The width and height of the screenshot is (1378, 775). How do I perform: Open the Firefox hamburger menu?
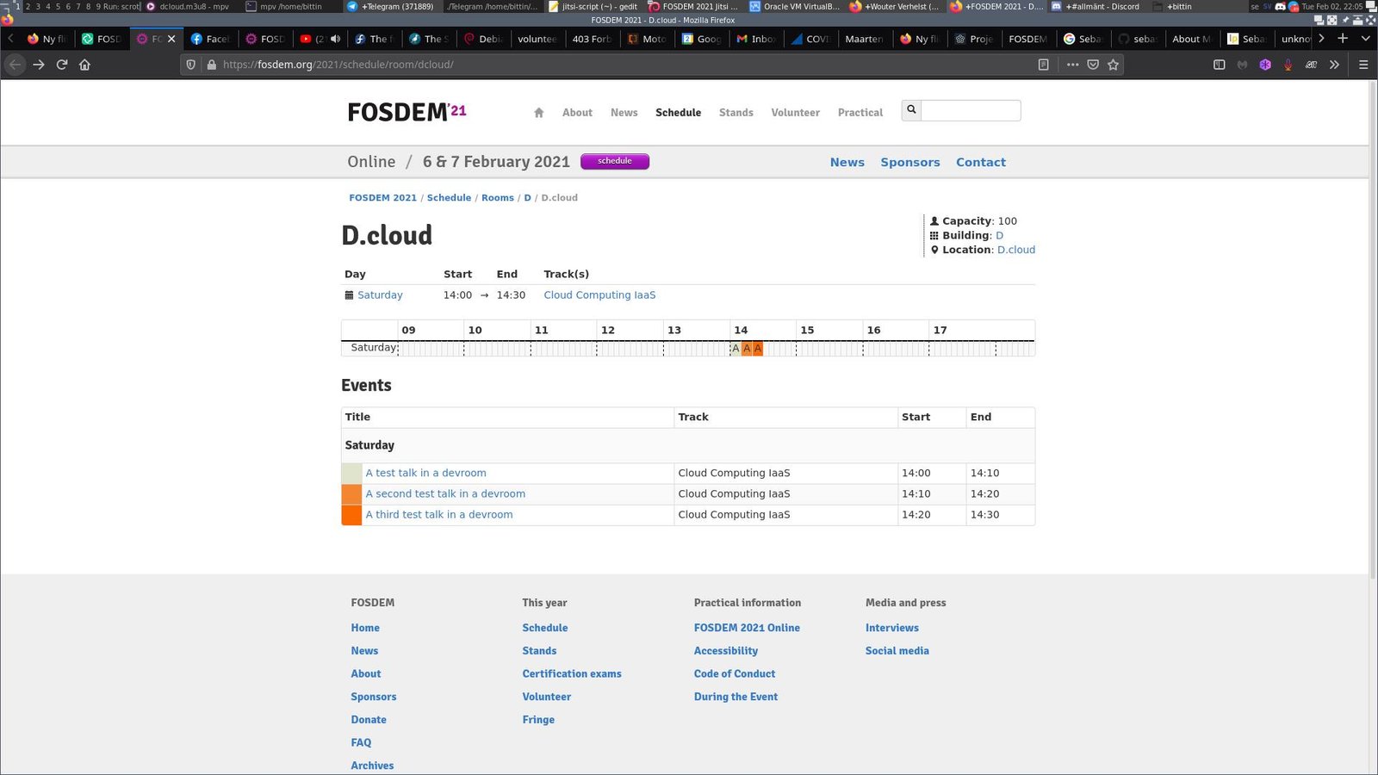1362,65
